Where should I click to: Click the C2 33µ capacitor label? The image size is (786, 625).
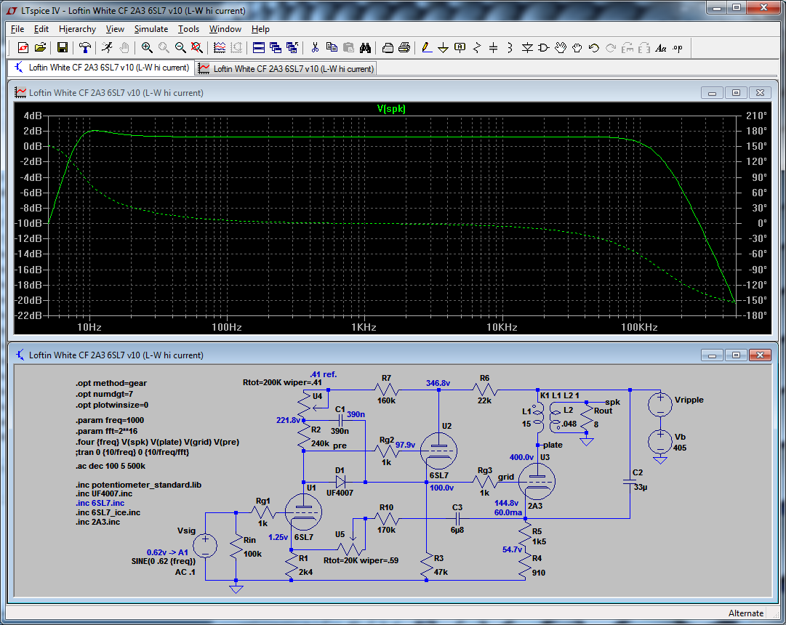point(639,480)
